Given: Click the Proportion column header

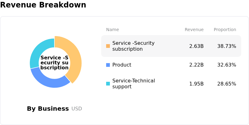Looking at the screenshot, I should 225,30.
